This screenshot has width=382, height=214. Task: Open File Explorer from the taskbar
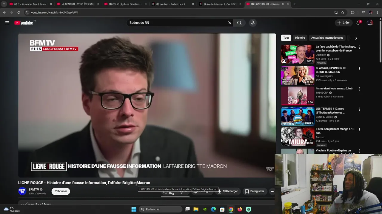pyautogui.click(x=196, y=209)
